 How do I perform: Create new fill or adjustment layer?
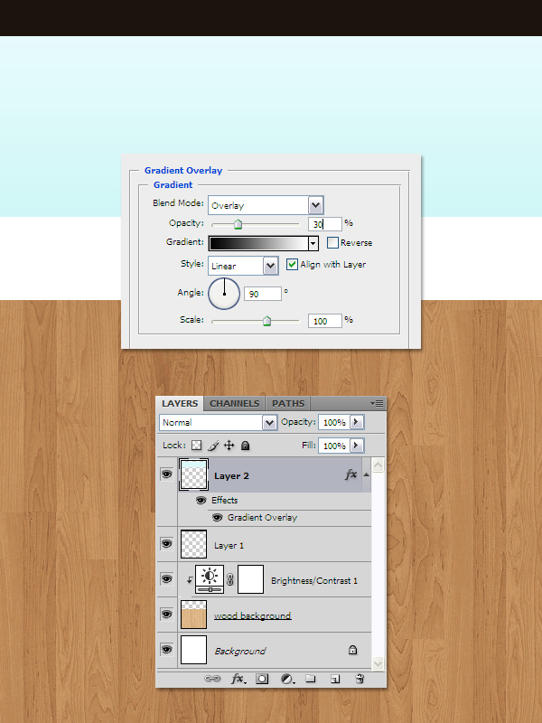click(x=287, y=679)
